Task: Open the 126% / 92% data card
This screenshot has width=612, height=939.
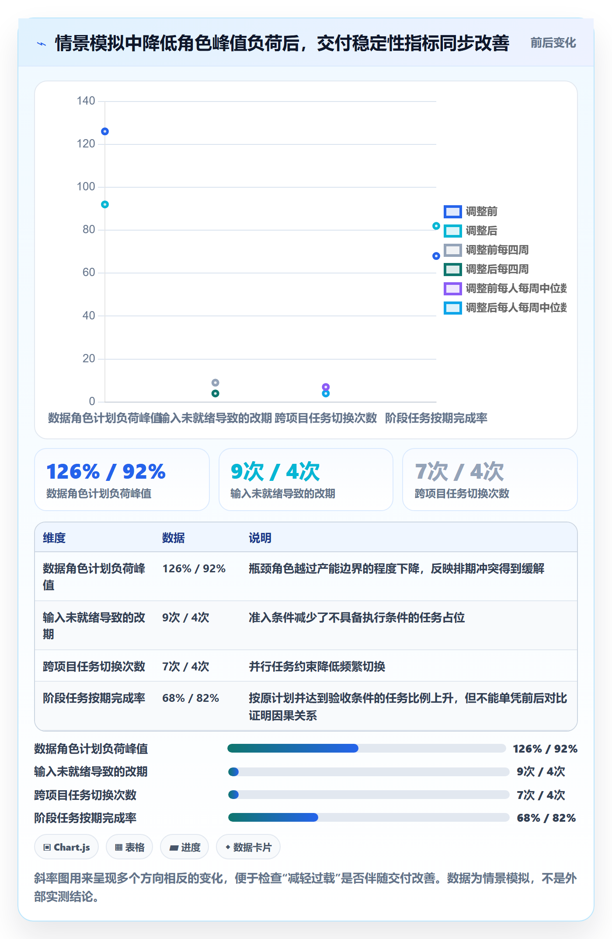Action: [x=122, y=480]
